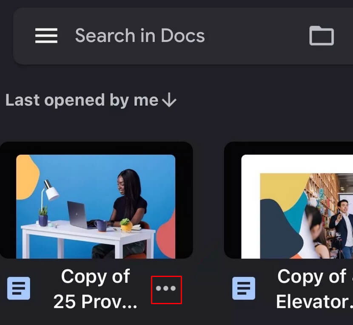Open thumbnail of Copy of Elevator document
This screenshot has width=353, height=325.
[289, 200]
